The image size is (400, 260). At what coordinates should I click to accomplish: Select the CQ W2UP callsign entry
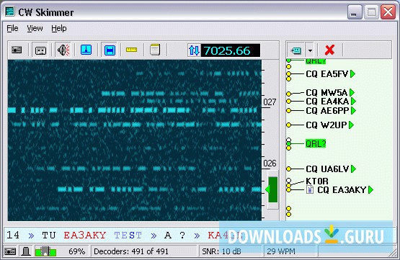click(326, 125)
